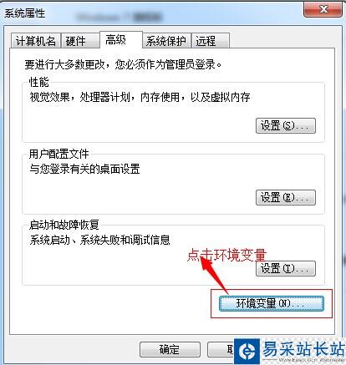Click the 环境变量(N) button

coord(272,303)
